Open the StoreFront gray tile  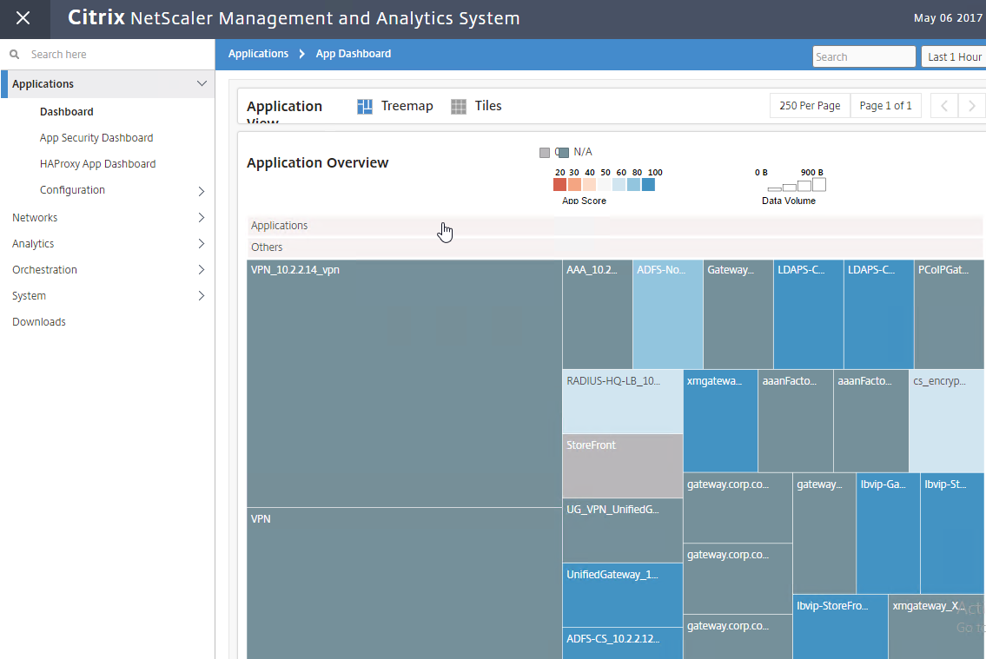point(623,466)
